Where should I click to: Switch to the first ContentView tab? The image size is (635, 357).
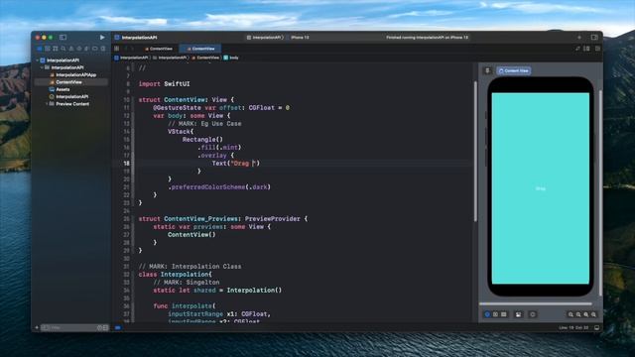pos(159,49)
